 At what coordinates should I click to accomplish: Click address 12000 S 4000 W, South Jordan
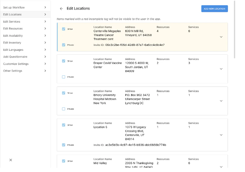[137, 67]
